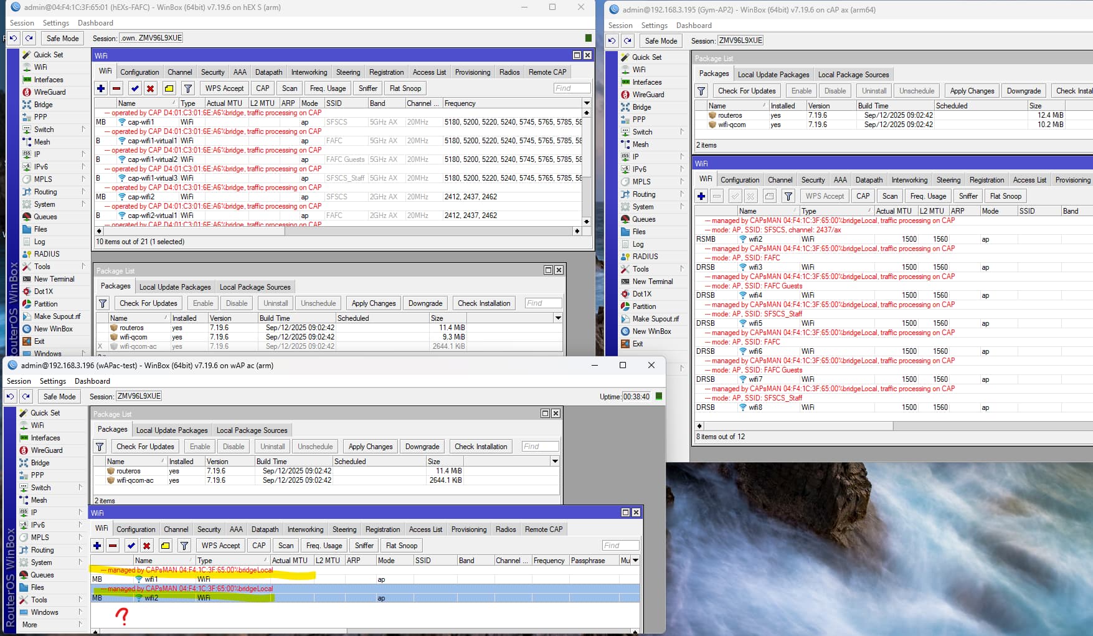This screenshot has height=636, width=1093.
Task: Expand the Routing submenu in Gym-AP2 sidebar
Action: pos(681,194)
